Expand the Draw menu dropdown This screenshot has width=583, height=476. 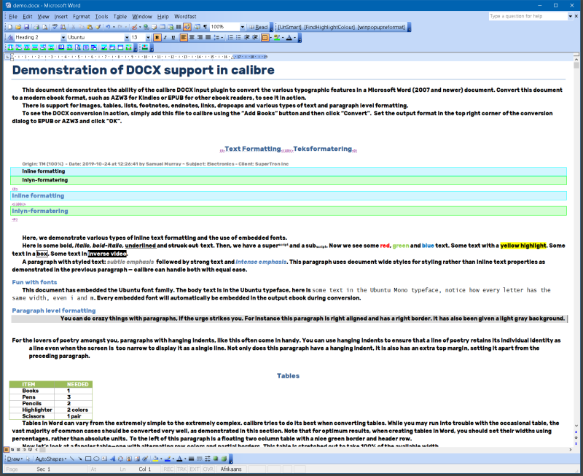point(15,459)
